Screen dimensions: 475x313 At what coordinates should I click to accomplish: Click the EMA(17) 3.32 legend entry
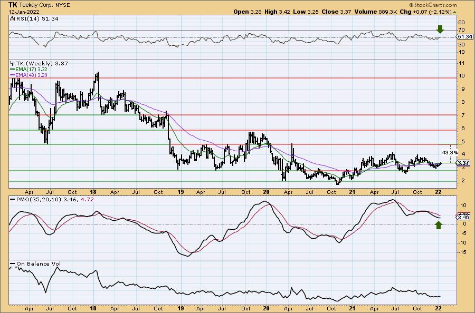32,70
